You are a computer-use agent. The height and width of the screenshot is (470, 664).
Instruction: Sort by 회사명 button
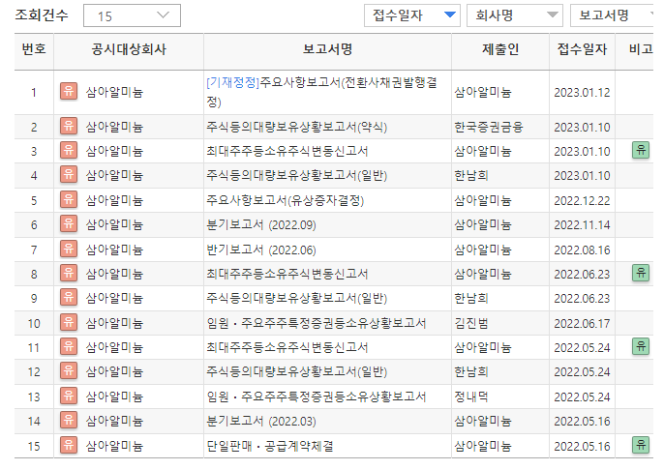pos(515,15)
